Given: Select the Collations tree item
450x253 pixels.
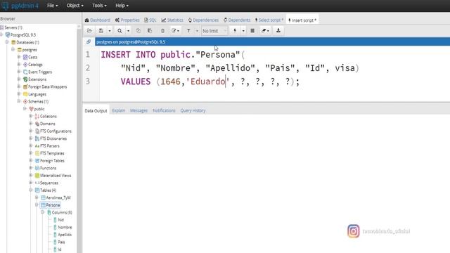Looking at the screenshot, I should coord(49,117).
